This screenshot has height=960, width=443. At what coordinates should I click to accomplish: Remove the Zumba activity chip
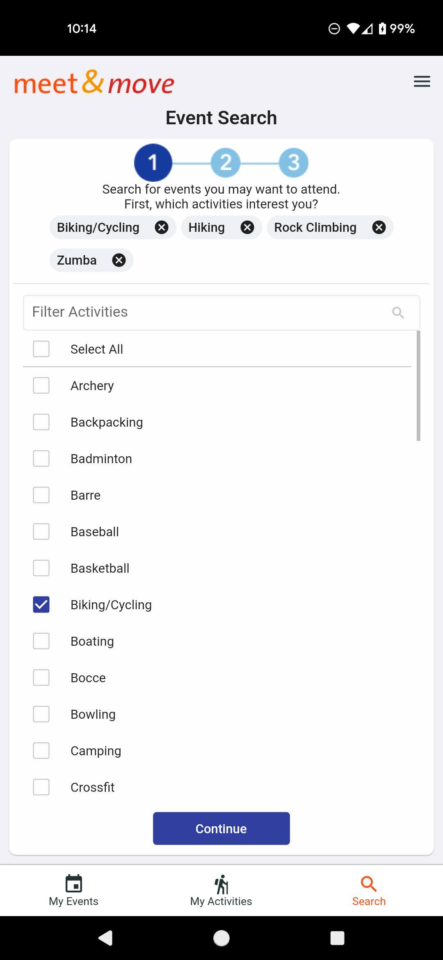point(119,260)
